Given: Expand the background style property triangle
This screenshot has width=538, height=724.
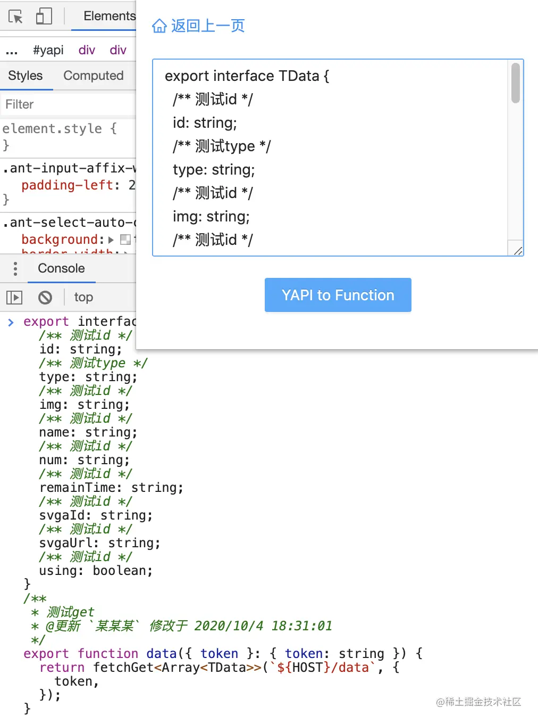Looking at the screenshot, I should [x=111, y=240].
